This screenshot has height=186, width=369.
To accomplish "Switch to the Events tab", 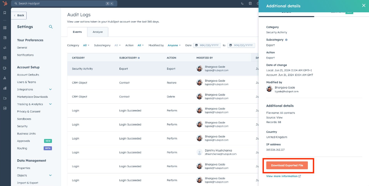I will click(77, 32).
